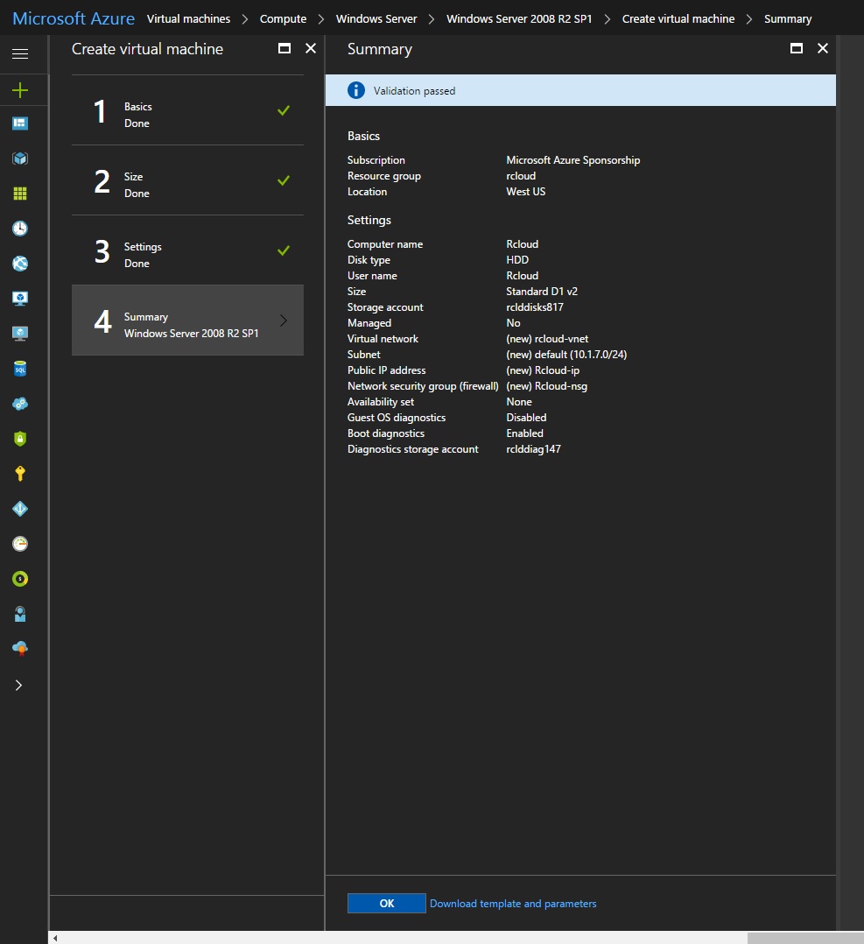Maximize the Summary blade
864x944 pixels.
796,49
